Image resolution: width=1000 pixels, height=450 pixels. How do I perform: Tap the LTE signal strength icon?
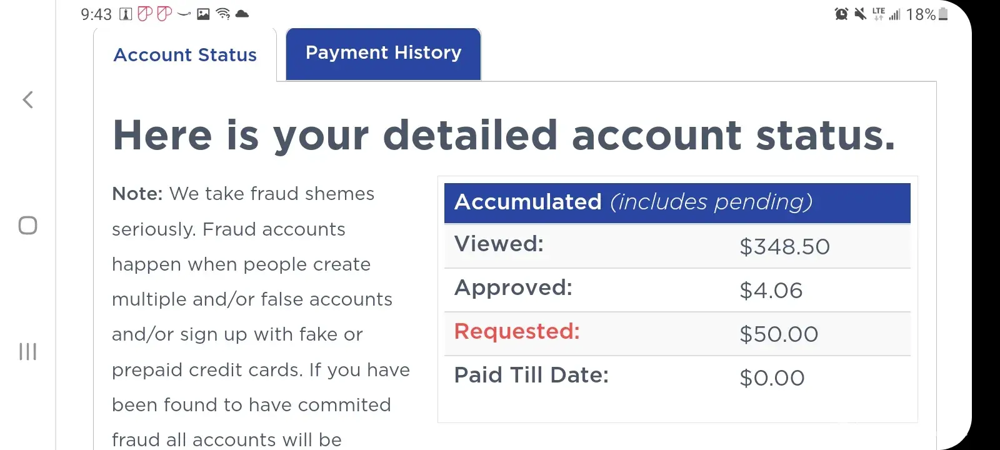point(886,14)
